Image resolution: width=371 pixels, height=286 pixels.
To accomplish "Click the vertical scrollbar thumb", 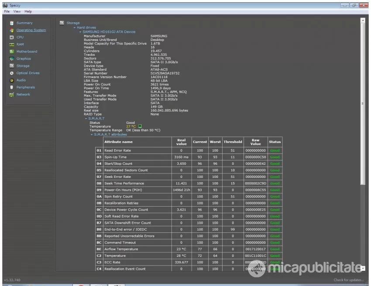I will [363, 103].
